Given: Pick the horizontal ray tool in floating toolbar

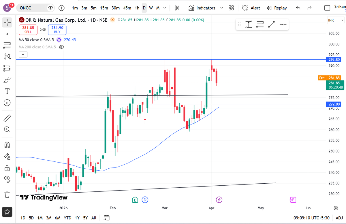Looking at the screenshot, I should pyautogui.click(x=283, y=25).
